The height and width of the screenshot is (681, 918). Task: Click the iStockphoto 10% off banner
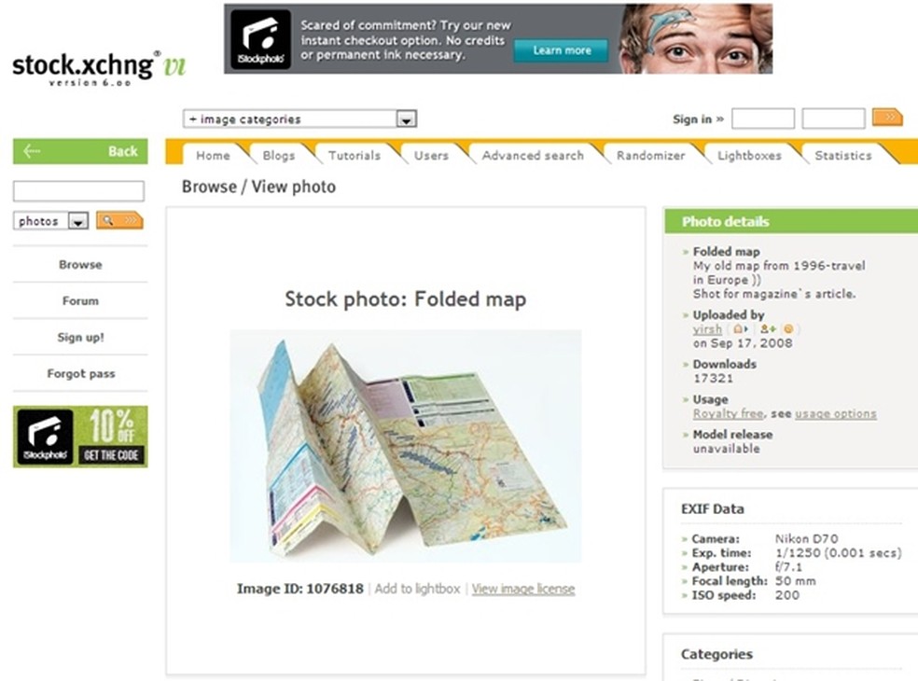[x=80, y=437]
